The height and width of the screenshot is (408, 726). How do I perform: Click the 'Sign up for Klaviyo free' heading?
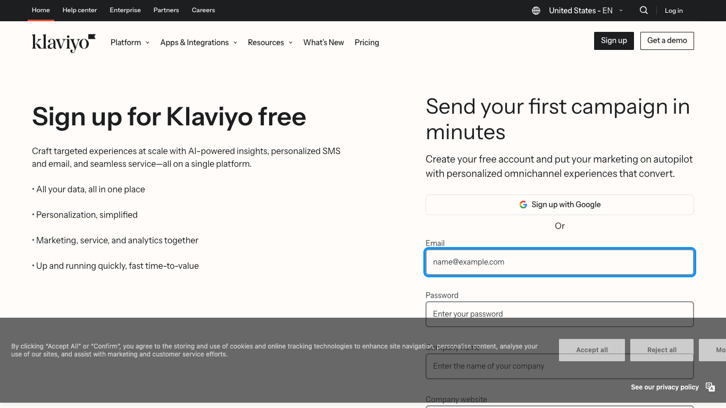(169, 117)
